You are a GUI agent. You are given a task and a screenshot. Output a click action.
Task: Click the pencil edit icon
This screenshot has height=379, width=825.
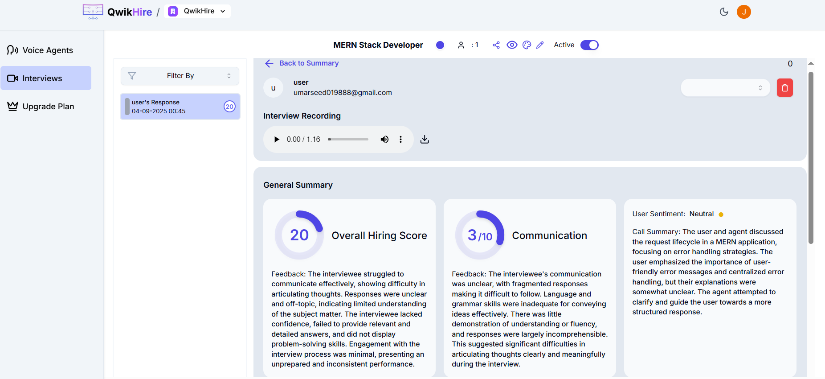540,45
